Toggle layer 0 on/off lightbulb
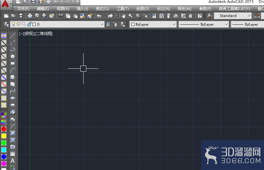264x170 pixels. (x=14, y=24)
